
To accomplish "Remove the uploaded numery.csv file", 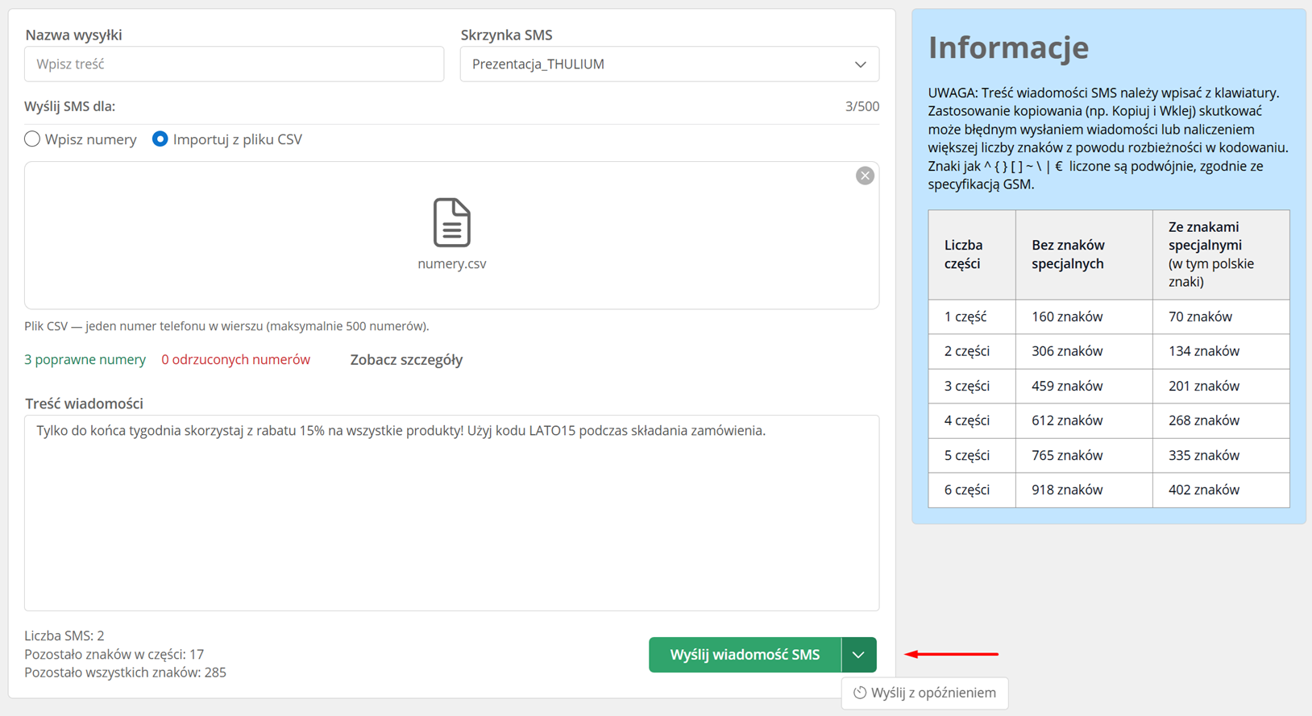I will pyautogui.click(x=865, y=176).
